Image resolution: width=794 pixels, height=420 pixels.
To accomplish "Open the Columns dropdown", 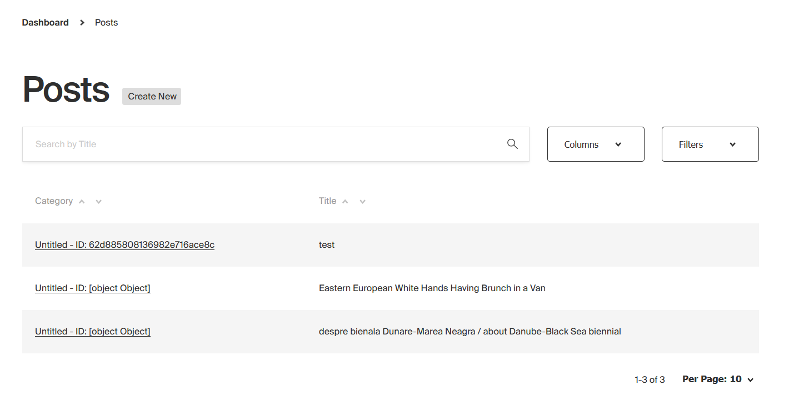I will 596,144.
